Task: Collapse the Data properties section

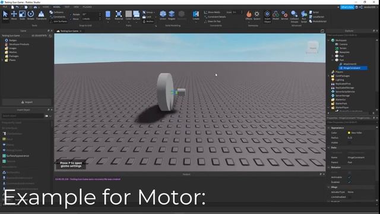Action: pyautogui.click(x=329, y=147)
